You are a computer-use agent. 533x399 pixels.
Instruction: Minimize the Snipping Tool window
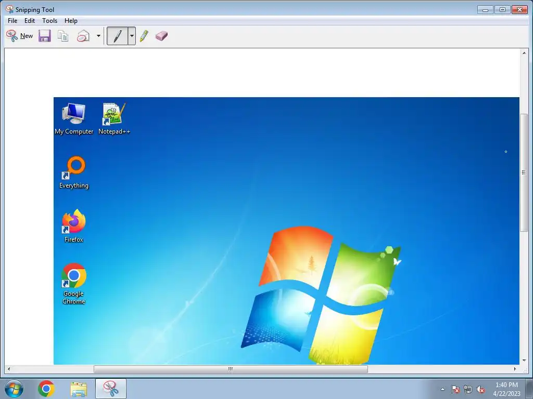[485, 9]
